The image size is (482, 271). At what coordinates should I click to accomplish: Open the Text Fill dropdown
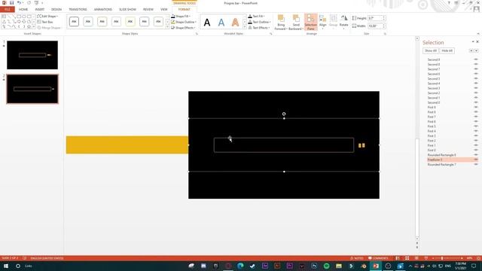(x=256, y=16)
